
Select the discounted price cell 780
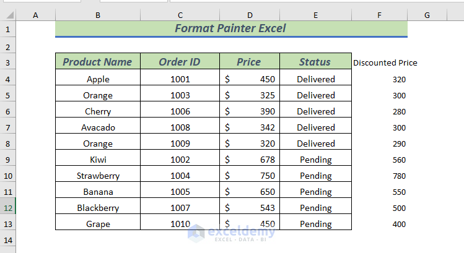tap(399, 176)
